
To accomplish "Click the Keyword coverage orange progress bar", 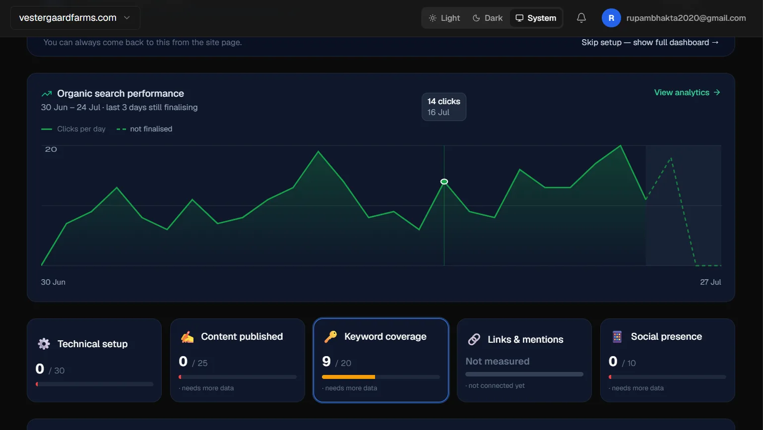I will click(x=381, y=377).
